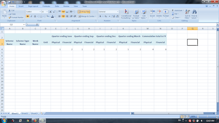
Task: Toggle Italic formatting
Action: pos(31,17)
